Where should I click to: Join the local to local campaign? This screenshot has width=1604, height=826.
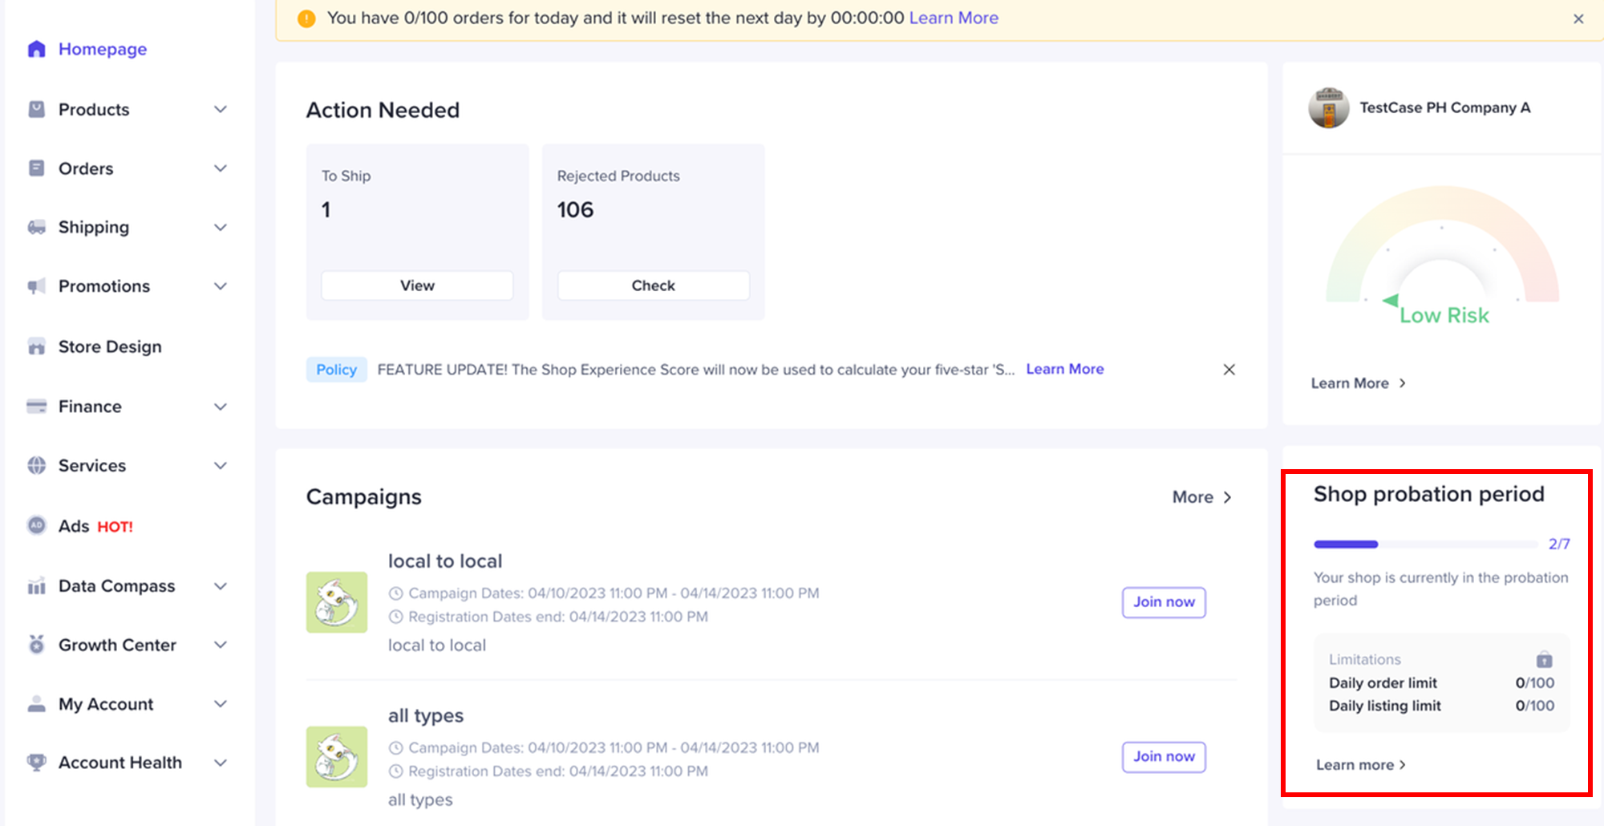click(x=1163, y=602)
